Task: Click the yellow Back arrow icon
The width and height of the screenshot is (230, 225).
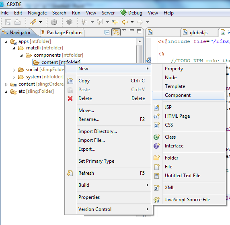Action: pyautogui.click(x=125, y=22)
